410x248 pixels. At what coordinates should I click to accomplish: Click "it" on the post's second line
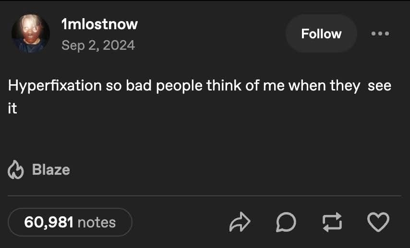(x=12, y=109)
